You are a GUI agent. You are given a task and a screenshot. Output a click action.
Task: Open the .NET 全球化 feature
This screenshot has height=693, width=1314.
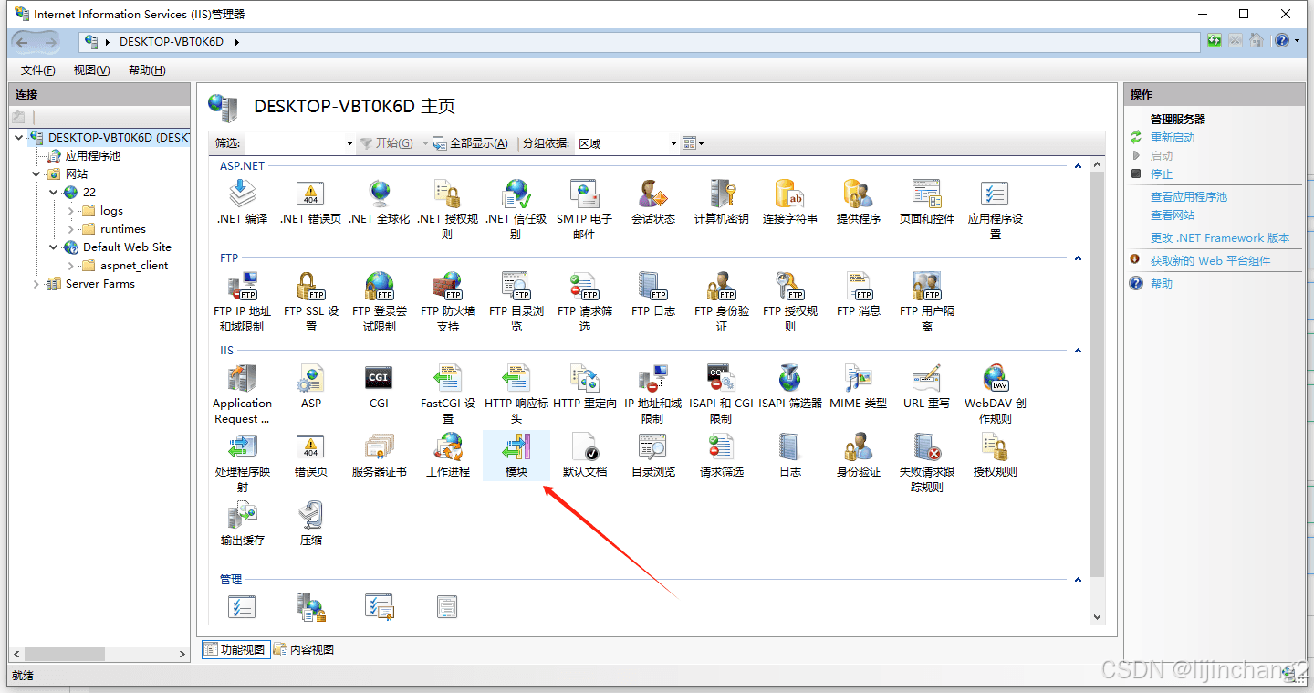point(380,202)
